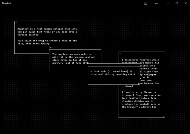Open the three-dots app menu

pyautogui.click(x=156, y=3)
